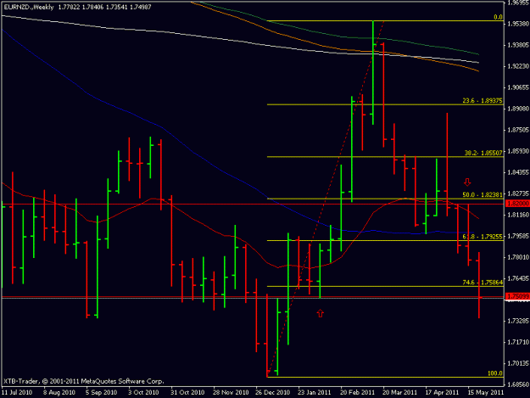This screenshot has height=398, width=530.
Task: Click the 15 May 2011 date label
Action: point(485,392)
